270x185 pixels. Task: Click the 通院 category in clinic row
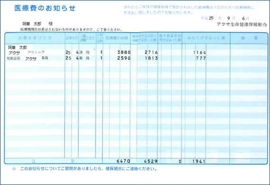pyautogui.click(x=84, y=53)
